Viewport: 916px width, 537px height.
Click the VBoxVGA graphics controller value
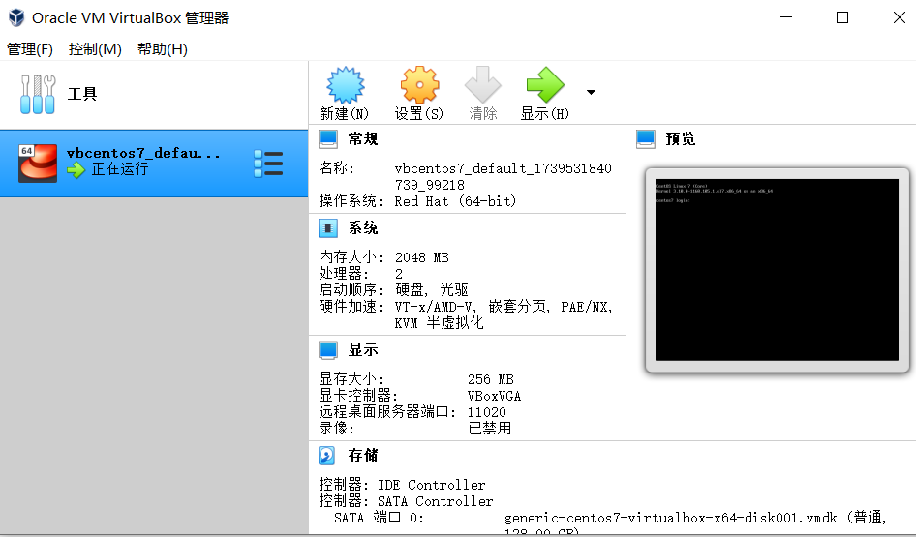(x=494, y=396)
